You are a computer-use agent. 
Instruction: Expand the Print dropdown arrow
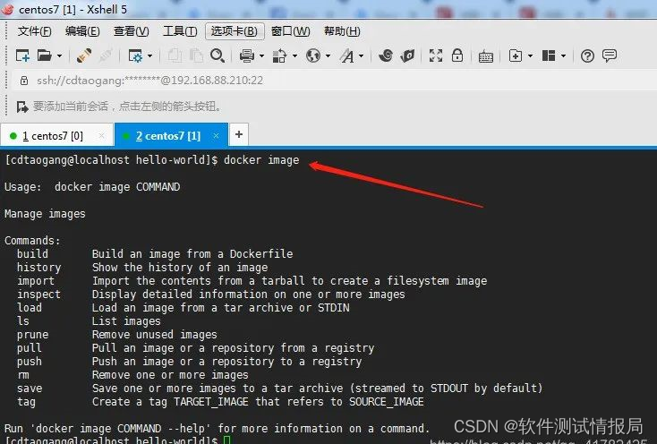(x=261, y=55)
